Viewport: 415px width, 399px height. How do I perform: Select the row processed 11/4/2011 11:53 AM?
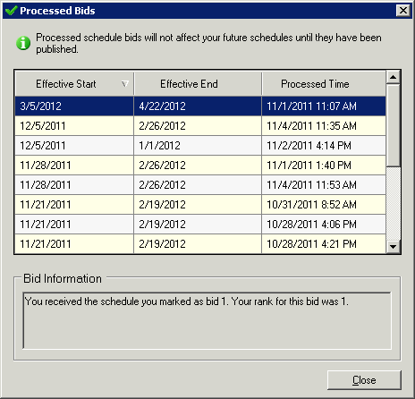click(200, 185)
